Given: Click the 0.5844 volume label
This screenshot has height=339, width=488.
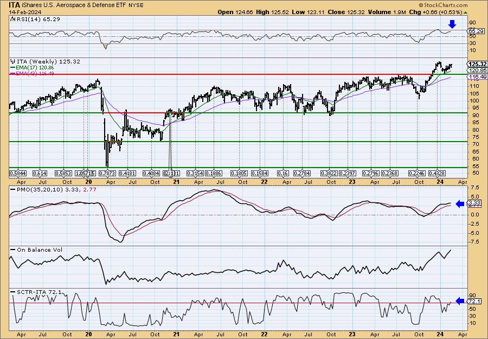Looking at the screenshot, I should pos(18,173).
